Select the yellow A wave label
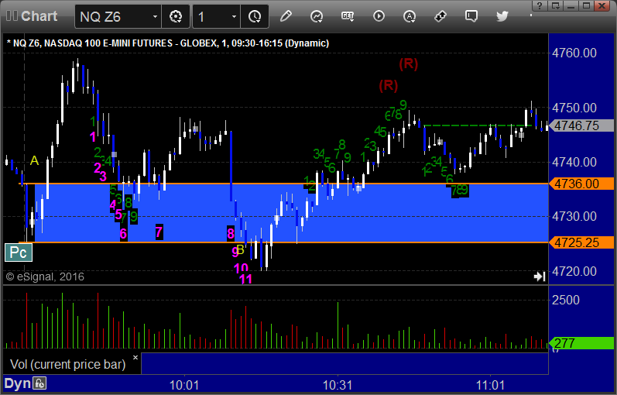The image size is (617, 395). [x=34, y=160]
